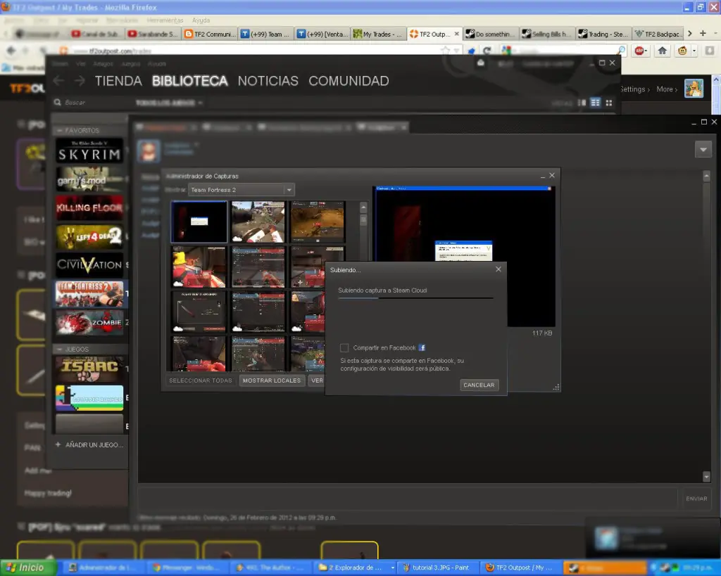Close the Subiendo upload dialog
The height and width of the screenshot is (576, 721).
click(x=499, y=269)
